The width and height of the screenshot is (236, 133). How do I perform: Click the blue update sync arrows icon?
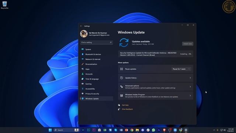[124, 42]
